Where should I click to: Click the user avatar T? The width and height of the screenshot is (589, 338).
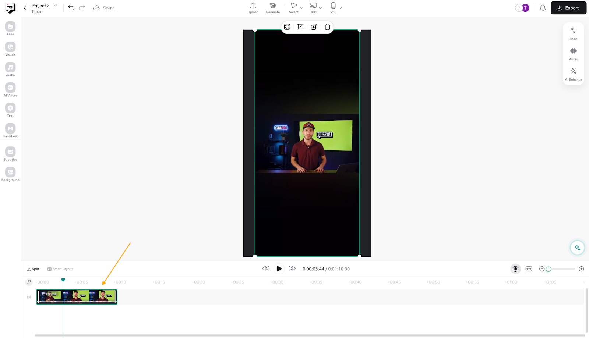tap(526, 8)
